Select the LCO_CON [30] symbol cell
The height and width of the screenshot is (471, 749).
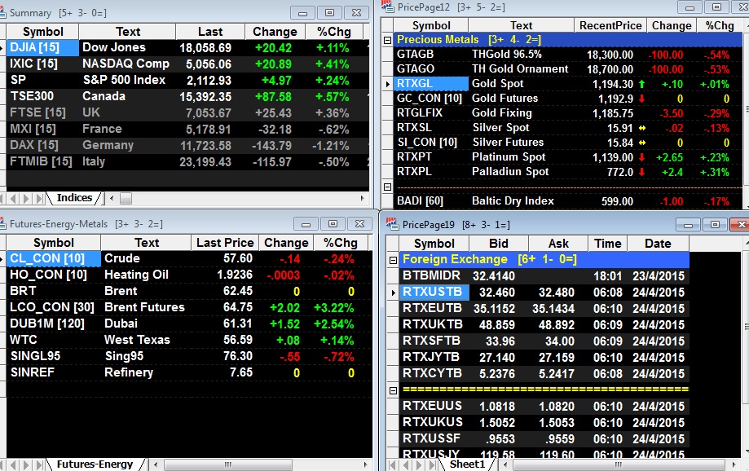[54, 307]
